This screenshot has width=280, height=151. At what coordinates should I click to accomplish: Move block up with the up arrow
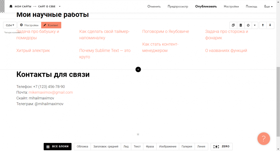(263, 25)
